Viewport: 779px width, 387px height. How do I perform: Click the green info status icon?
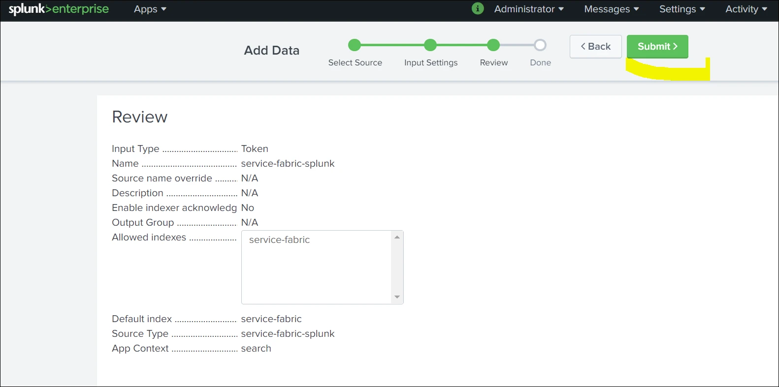click(478, 9)
